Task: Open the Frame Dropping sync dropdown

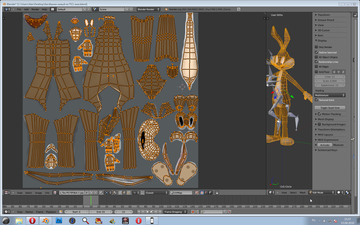Action: (175, 212)
